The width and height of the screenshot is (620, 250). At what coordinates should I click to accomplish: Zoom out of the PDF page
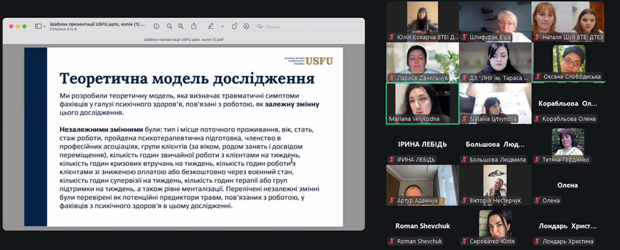tap(169, 26)
